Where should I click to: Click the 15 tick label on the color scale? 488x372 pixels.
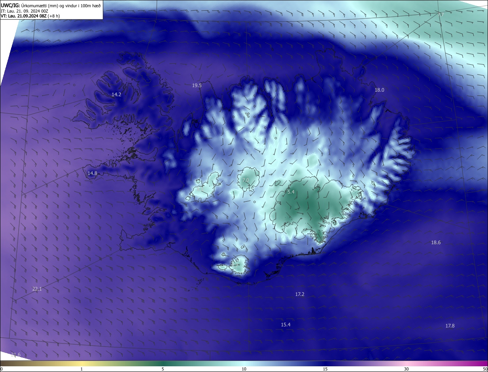325,369
